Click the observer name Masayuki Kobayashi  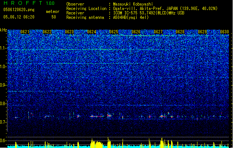133,4
